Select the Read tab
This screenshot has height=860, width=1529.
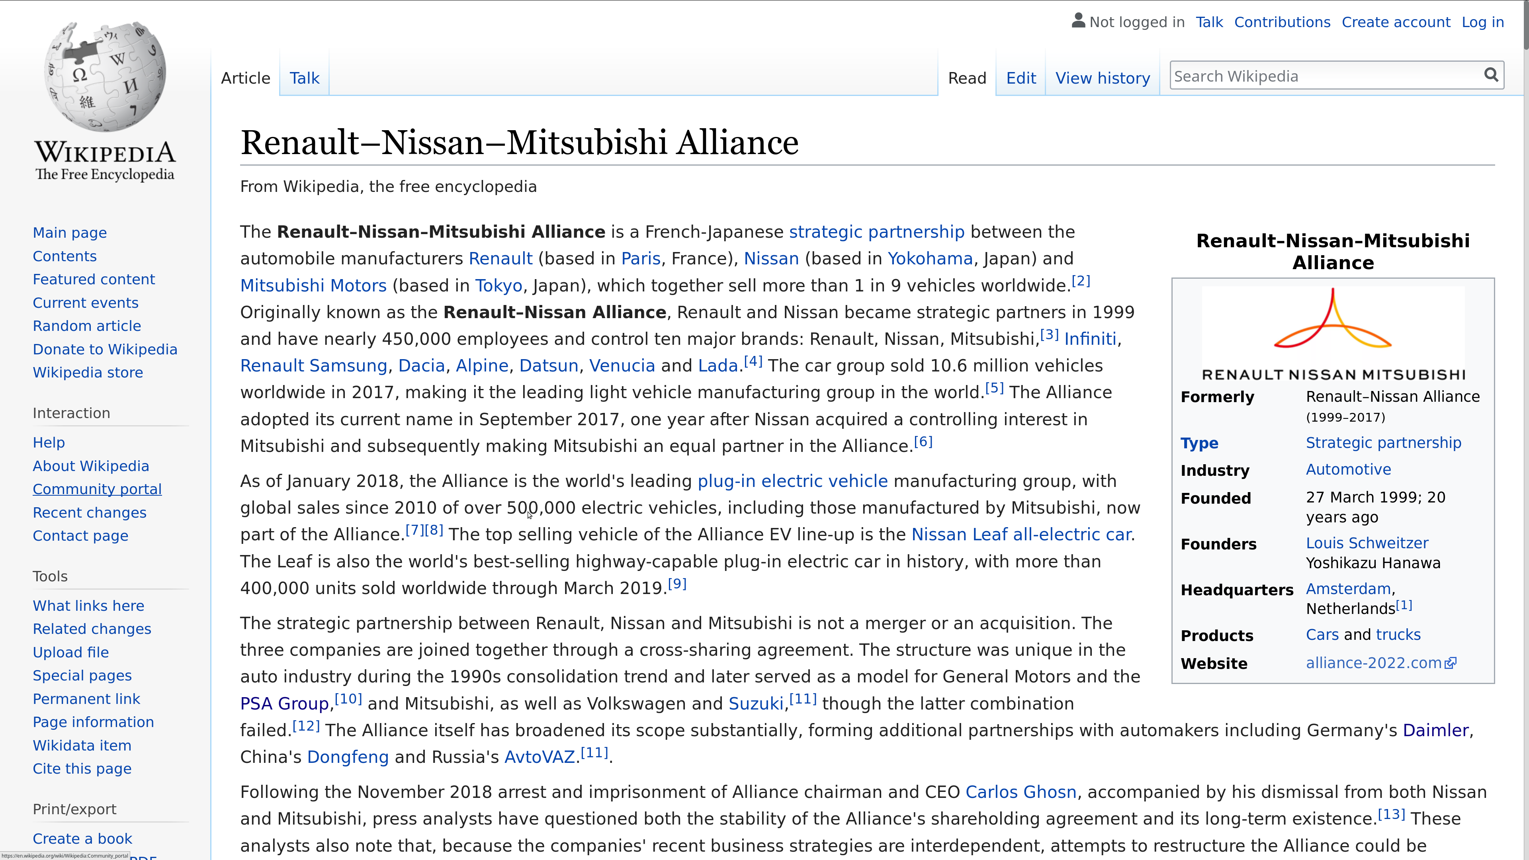tap(967, 78)
